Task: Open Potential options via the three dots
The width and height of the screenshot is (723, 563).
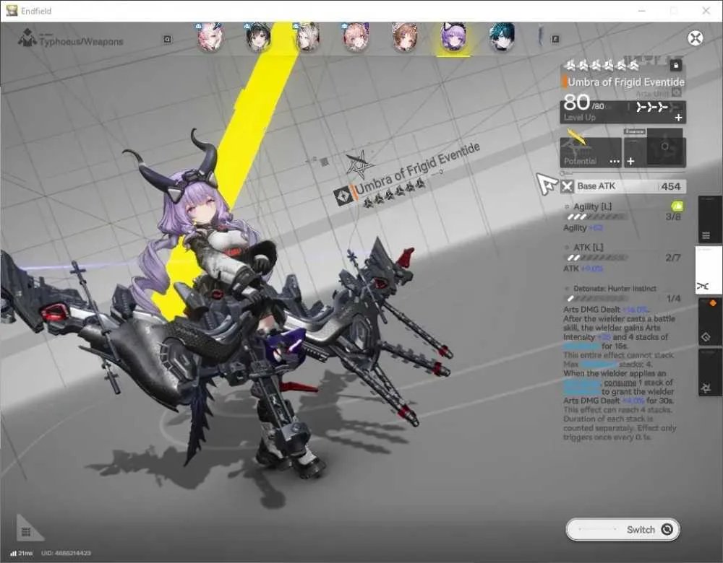Action: click(x=615, y=162)
